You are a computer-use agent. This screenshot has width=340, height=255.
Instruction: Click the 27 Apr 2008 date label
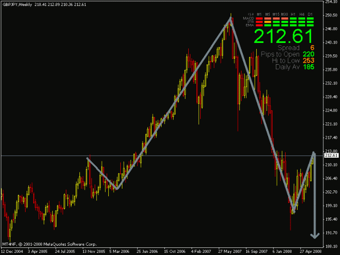[311, 252]
